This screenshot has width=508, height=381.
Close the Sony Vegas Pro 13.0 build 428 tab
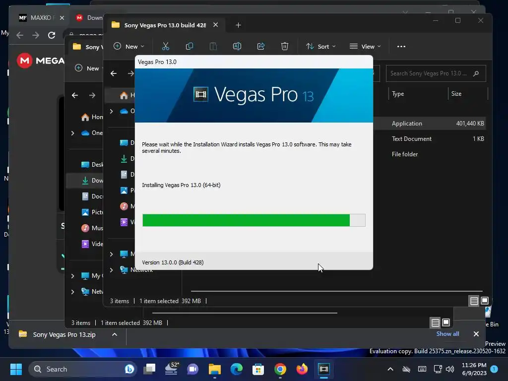coord(215,25)
